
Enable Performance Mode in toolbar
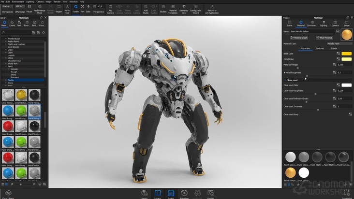click(40, 9)
